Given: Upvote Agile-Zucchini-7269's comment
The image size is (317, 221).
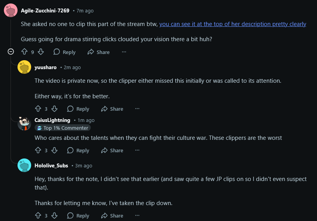Looking at the screenshot, I should pyautogui.click(x=25, y=52).
